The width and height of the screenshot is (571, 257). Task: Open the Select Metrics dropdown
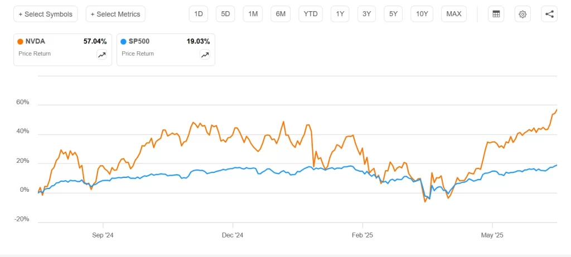115,14
